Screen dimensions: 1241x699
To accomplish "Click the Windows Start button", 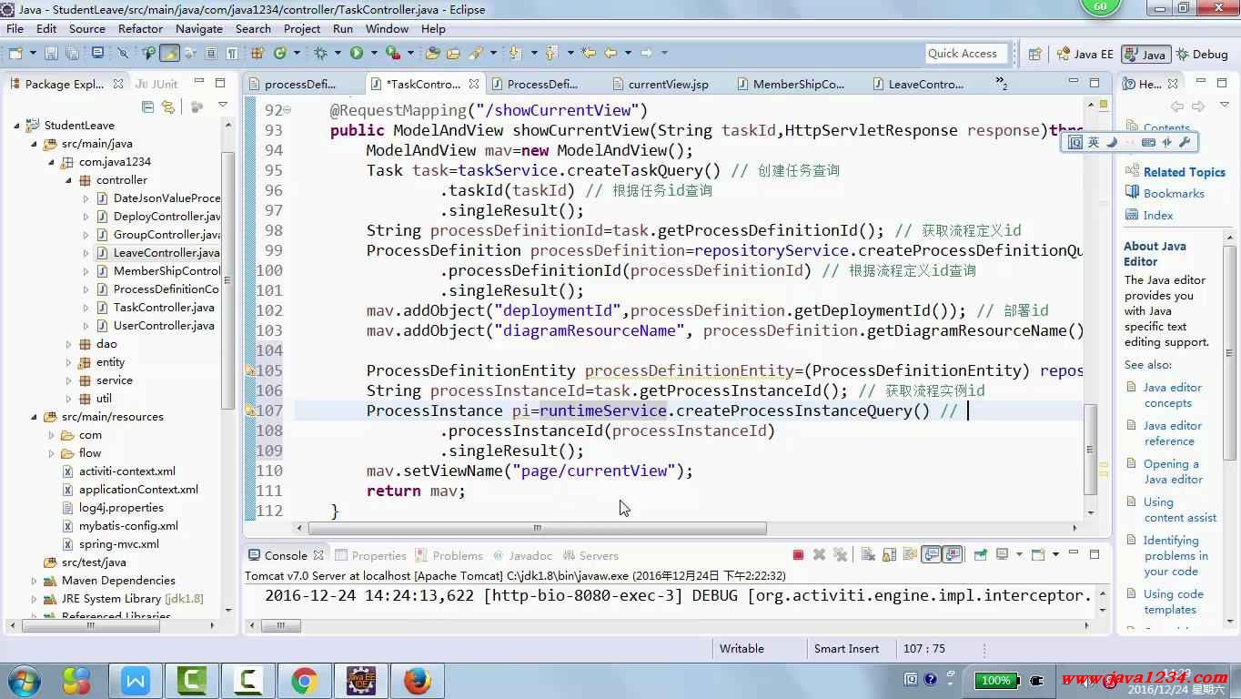I will 24,680.
